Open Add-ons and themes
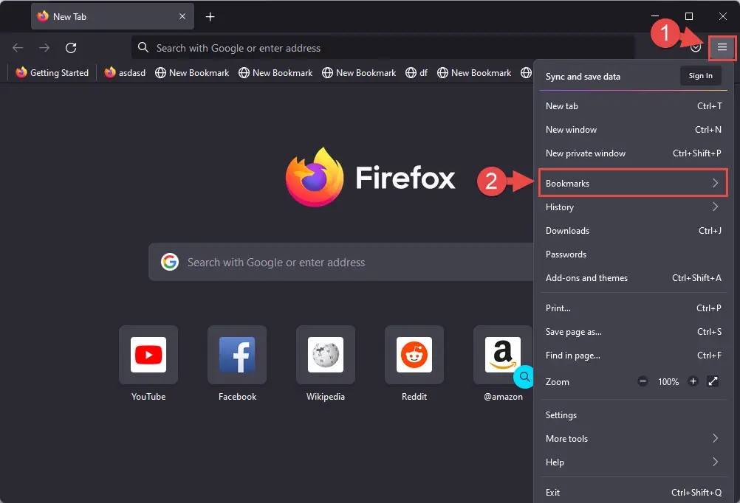Viewport: 740px width, 503px height. [x=634, y=277]
